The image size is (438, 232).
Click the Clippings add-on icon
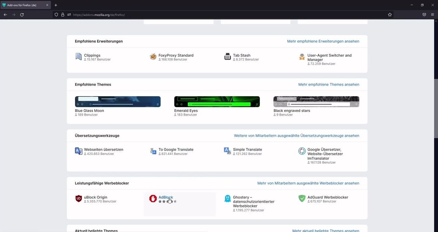tap(79, 57)
